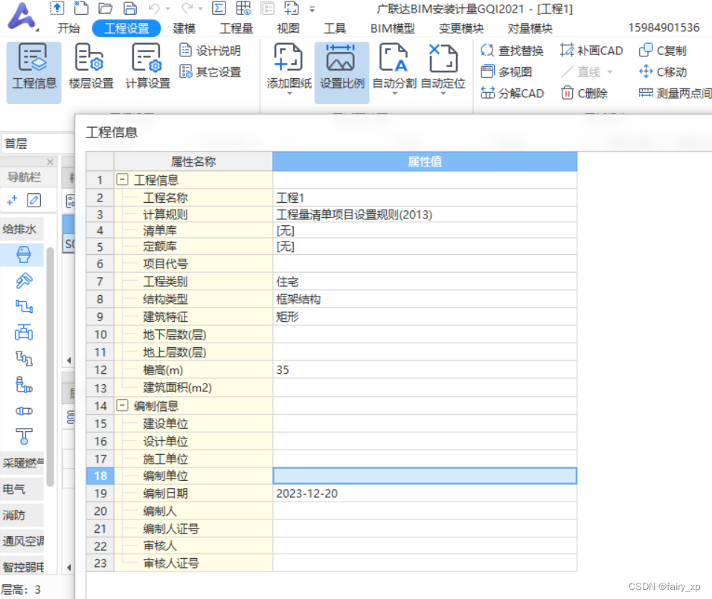Switch to the 变更模块 tab
The height and width of the screenshot is (599, 712).
point(461,28)
